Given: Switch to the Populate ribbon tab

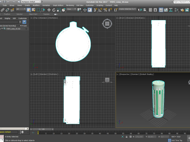Looking at the screenshot, I should (46, 14).
